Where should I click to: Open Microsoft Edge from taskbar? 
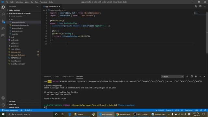pyautogui.click(x=70, y=114)
